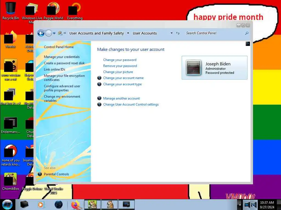Open the recent pages dropdown arrow
This screenshot has width=281, height=210.
pos(54,33)
